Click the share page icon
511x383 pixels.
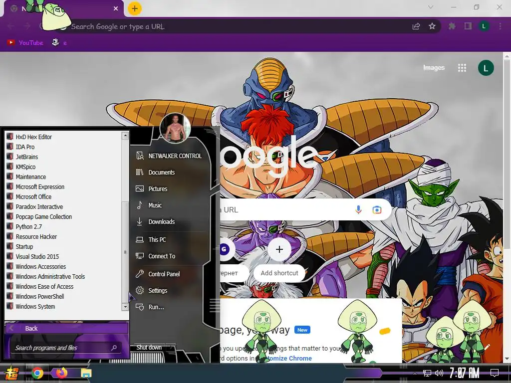click(x=416, y=26)
